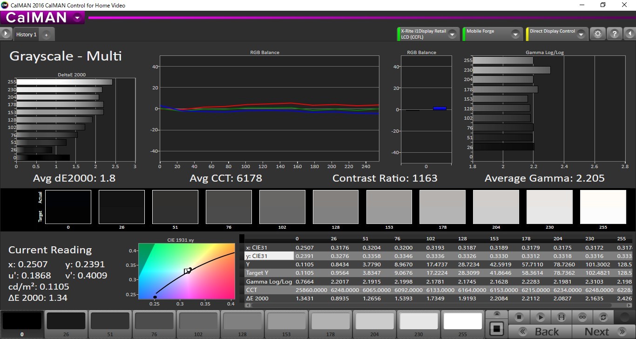The image size is (636, 339).
Task: Open the Mobile Forge source dropdown
Action: pyautogui.click(x=515, y=34)
